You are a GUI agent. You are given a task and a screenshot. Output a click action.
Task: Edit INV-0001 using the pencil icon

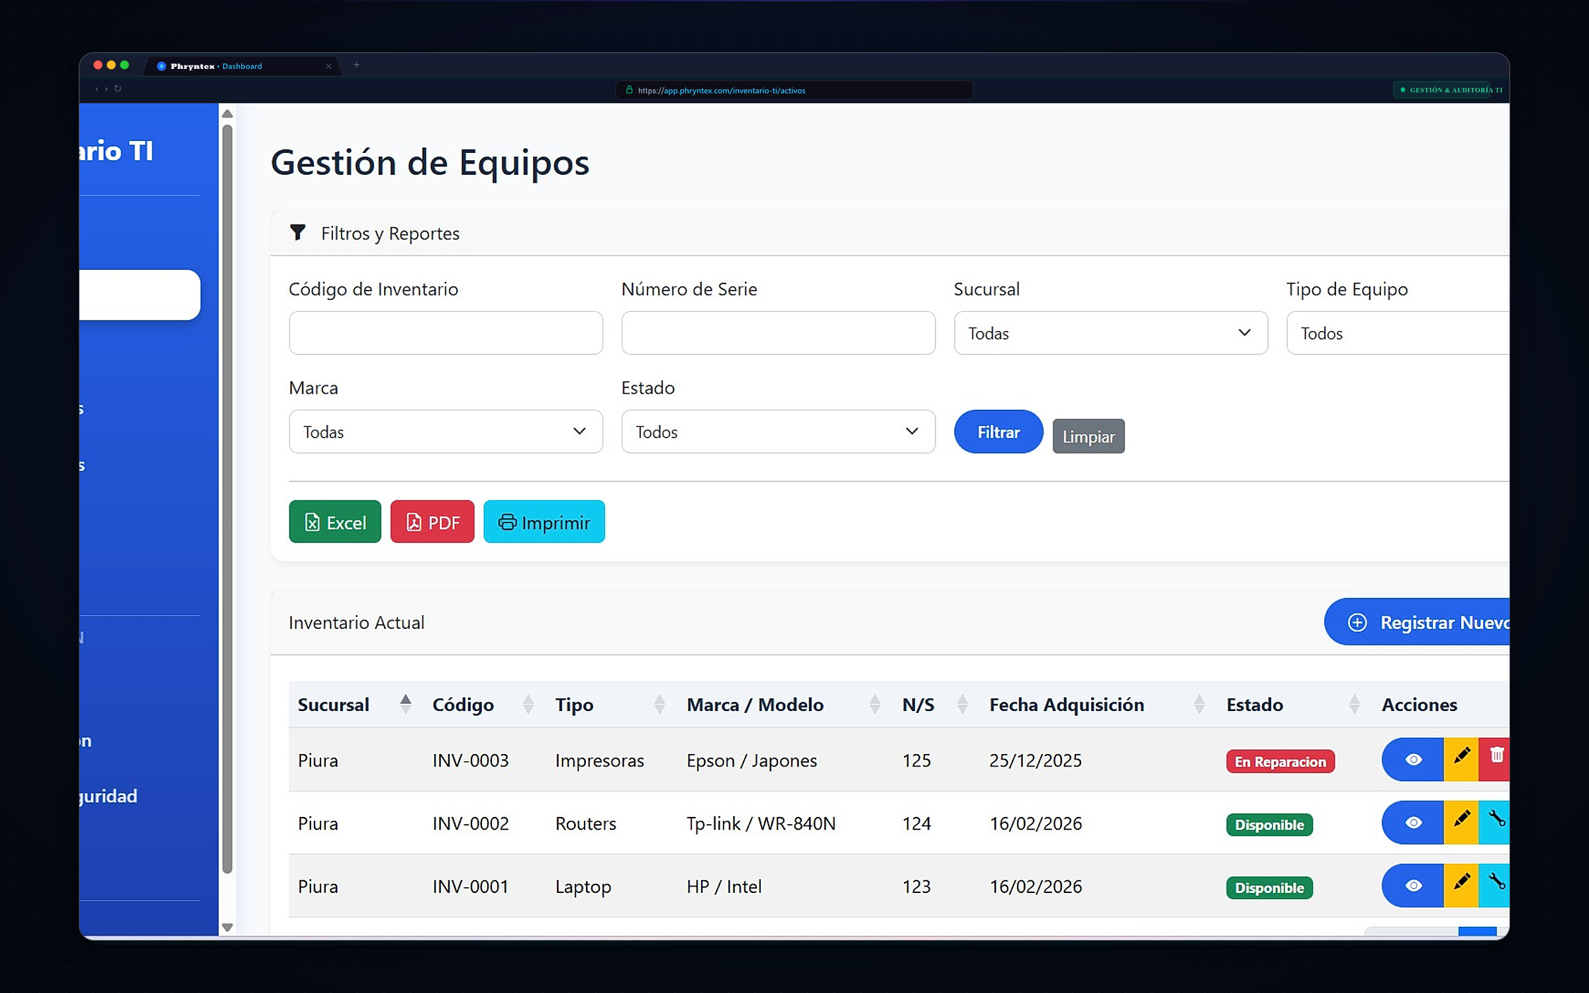coord(1461,885)
